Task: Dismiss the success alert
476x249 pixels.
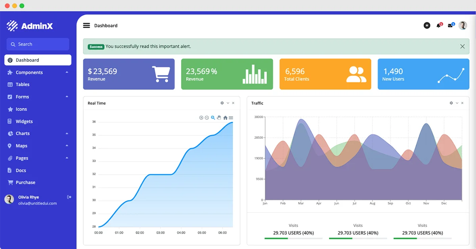Action: point(462,46)
